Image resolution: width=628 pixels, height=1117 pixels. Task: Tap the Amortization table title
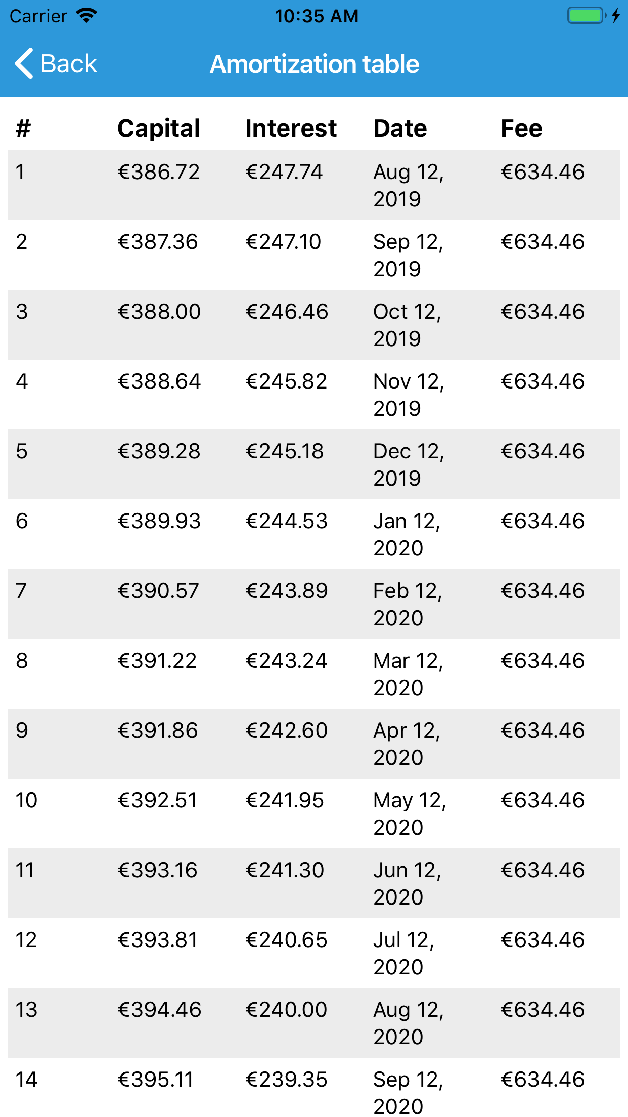click(x=315, y=64)
